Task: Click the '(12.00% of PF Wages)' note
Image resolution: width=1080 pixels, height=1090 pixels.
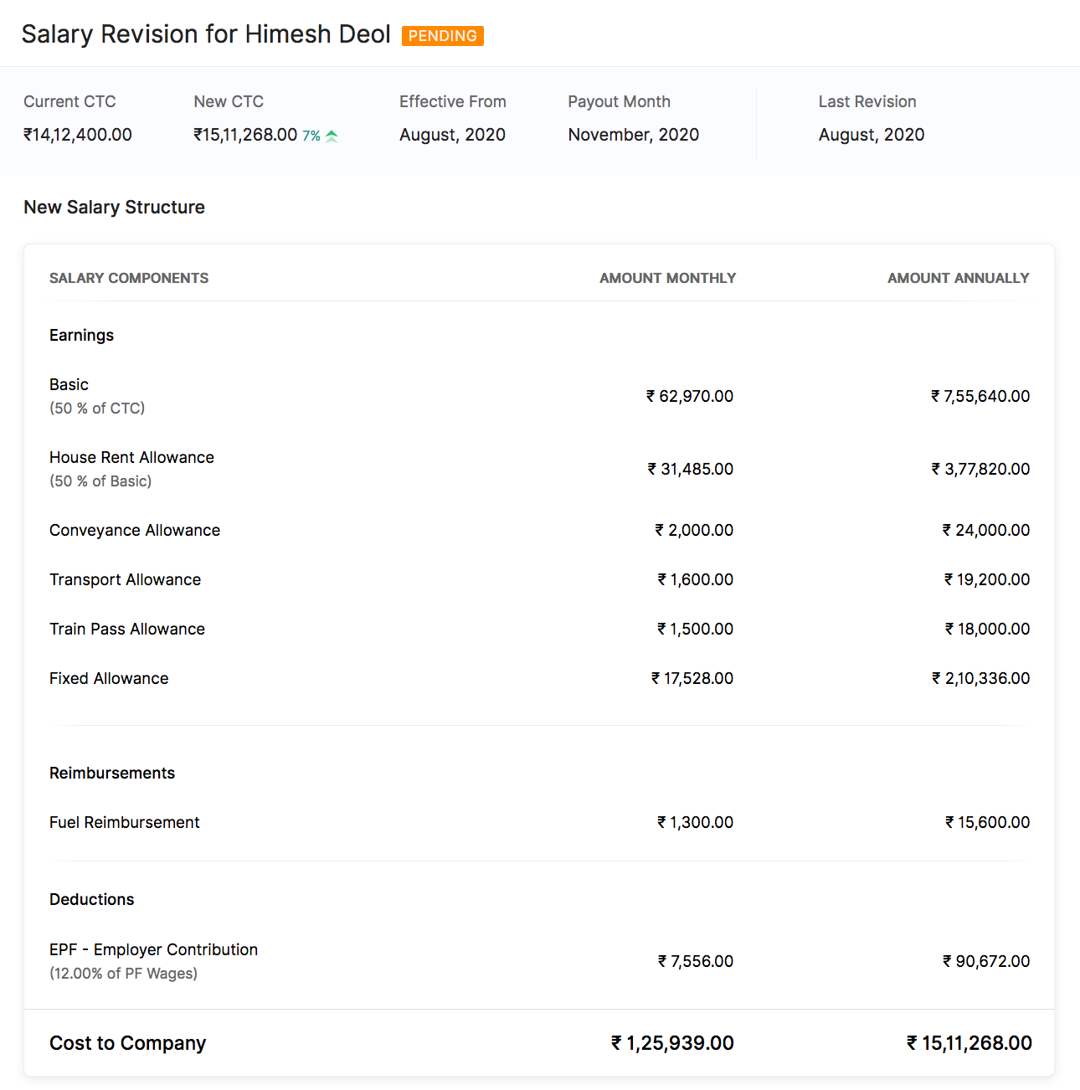Action: 124,974
